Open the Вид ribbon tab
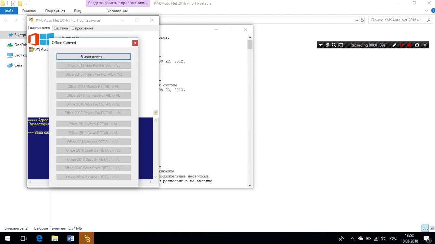The width and height of the screenshot is (435, 244). click(x=77, y=11)
